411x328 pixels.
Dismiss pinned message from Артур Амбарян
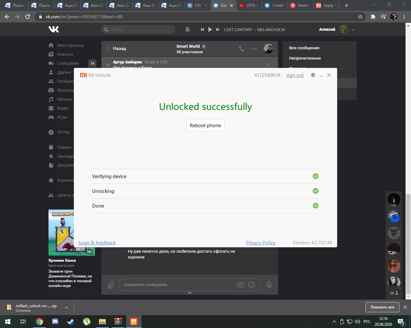pos(268,65)
